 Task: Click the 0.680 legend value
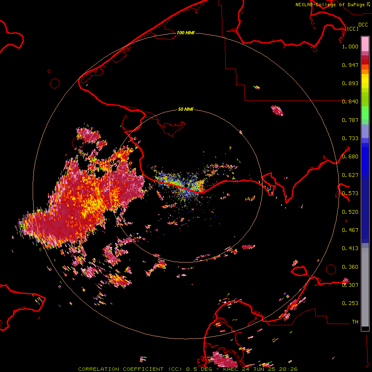(350, 157)
